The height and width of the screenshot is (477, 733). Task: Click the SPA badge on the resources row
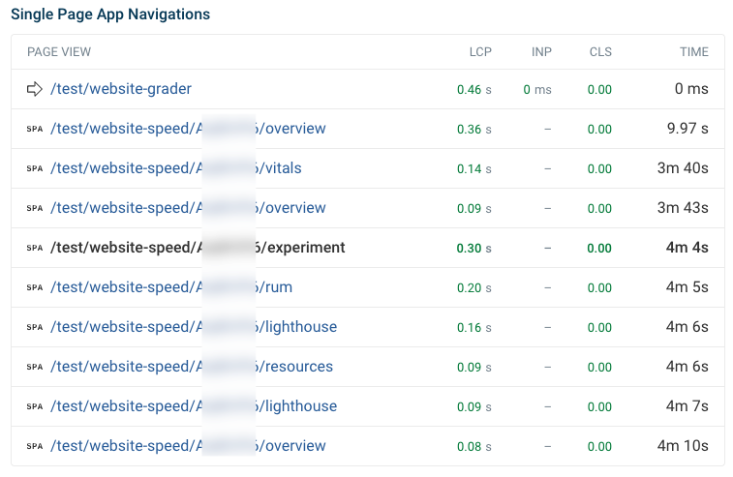pos(35,368)
